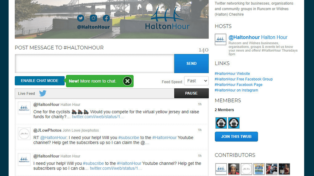Click the 'CONTRIBUTORS' heading
The width and height of the screenshot is (314, 176).
pyautogui.click(x=235, y=155)
